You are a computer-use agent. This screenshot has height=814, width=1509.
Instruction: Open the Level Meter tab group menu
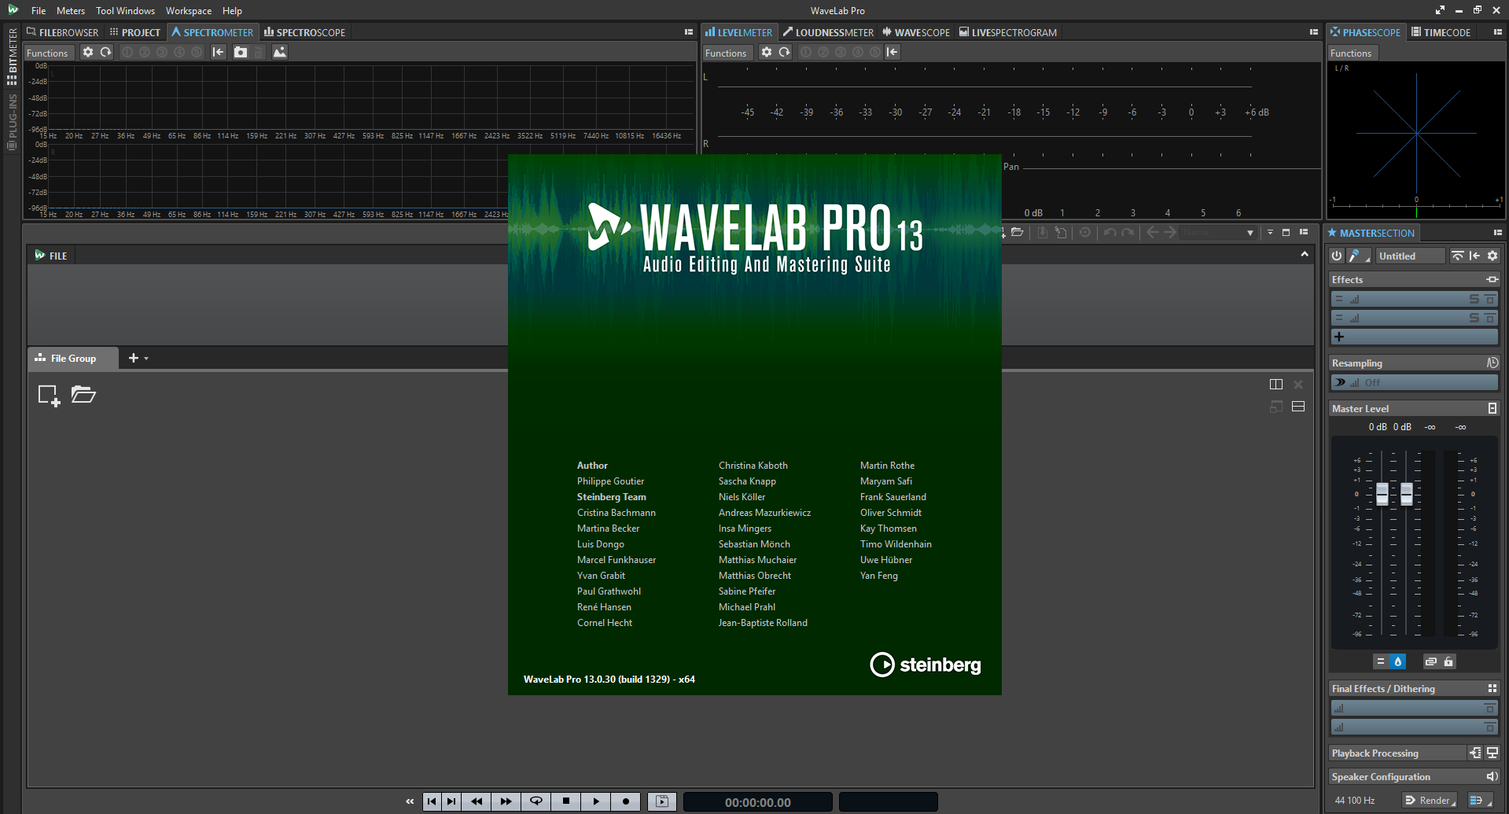pyautogui.click(x=1313, y=32)
